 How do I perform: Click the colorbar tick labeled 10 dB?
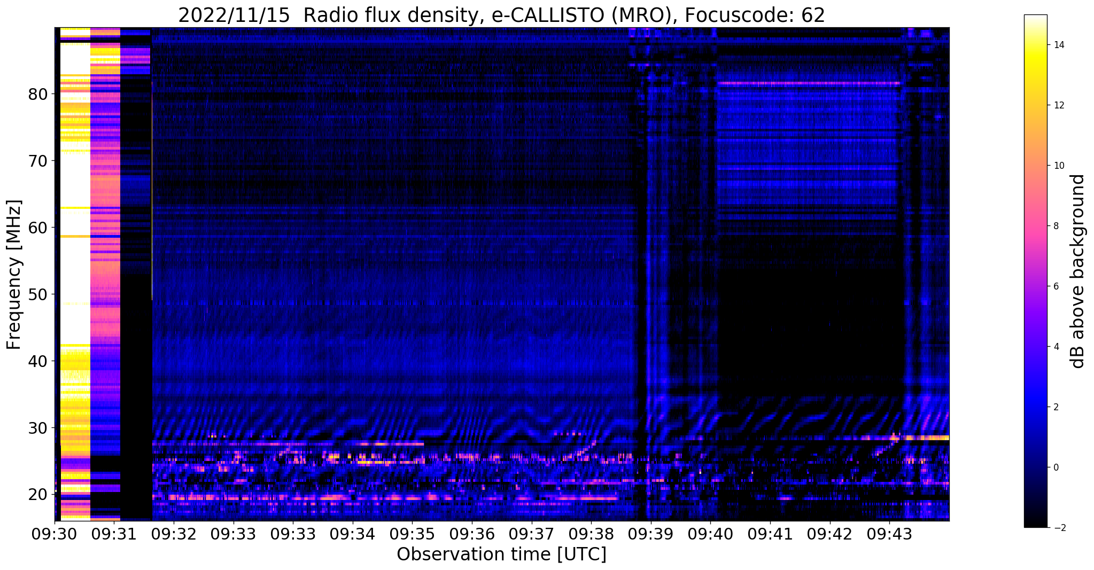pos(1058,166)
